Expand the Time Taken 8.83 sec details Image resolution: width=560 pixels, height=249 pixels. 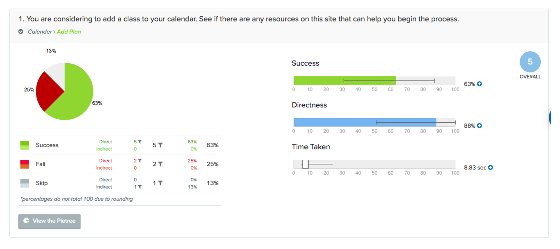491,168
